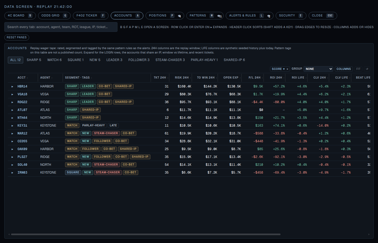The width and height of the screenshot is (378, 243).
Task: Click sort arrows on ROI LIFE header
Action: pyautogui.click(x=306, y=78)
